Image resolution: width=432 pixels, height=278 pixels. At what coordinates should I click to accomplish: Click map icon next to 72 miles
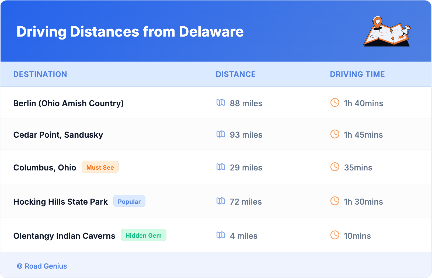(221, 201)
